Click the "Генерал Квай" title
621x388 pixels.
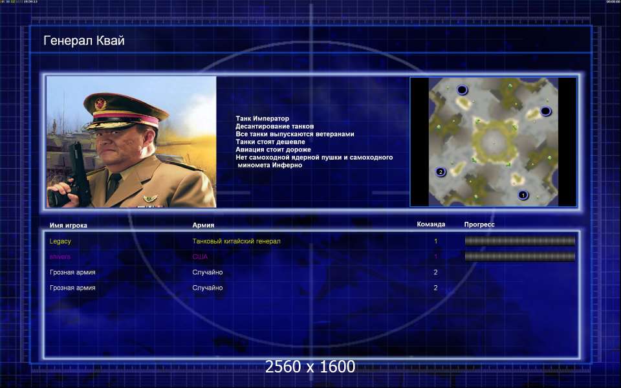[x=84, y=40]
